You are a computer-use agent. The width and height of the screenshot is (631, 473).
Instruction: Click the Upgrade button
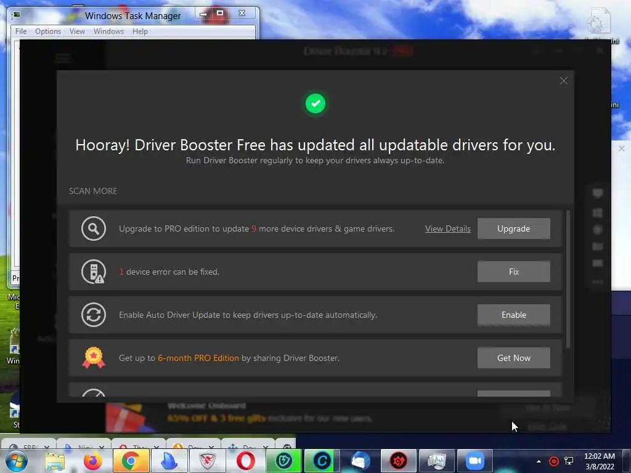(513, 228)
